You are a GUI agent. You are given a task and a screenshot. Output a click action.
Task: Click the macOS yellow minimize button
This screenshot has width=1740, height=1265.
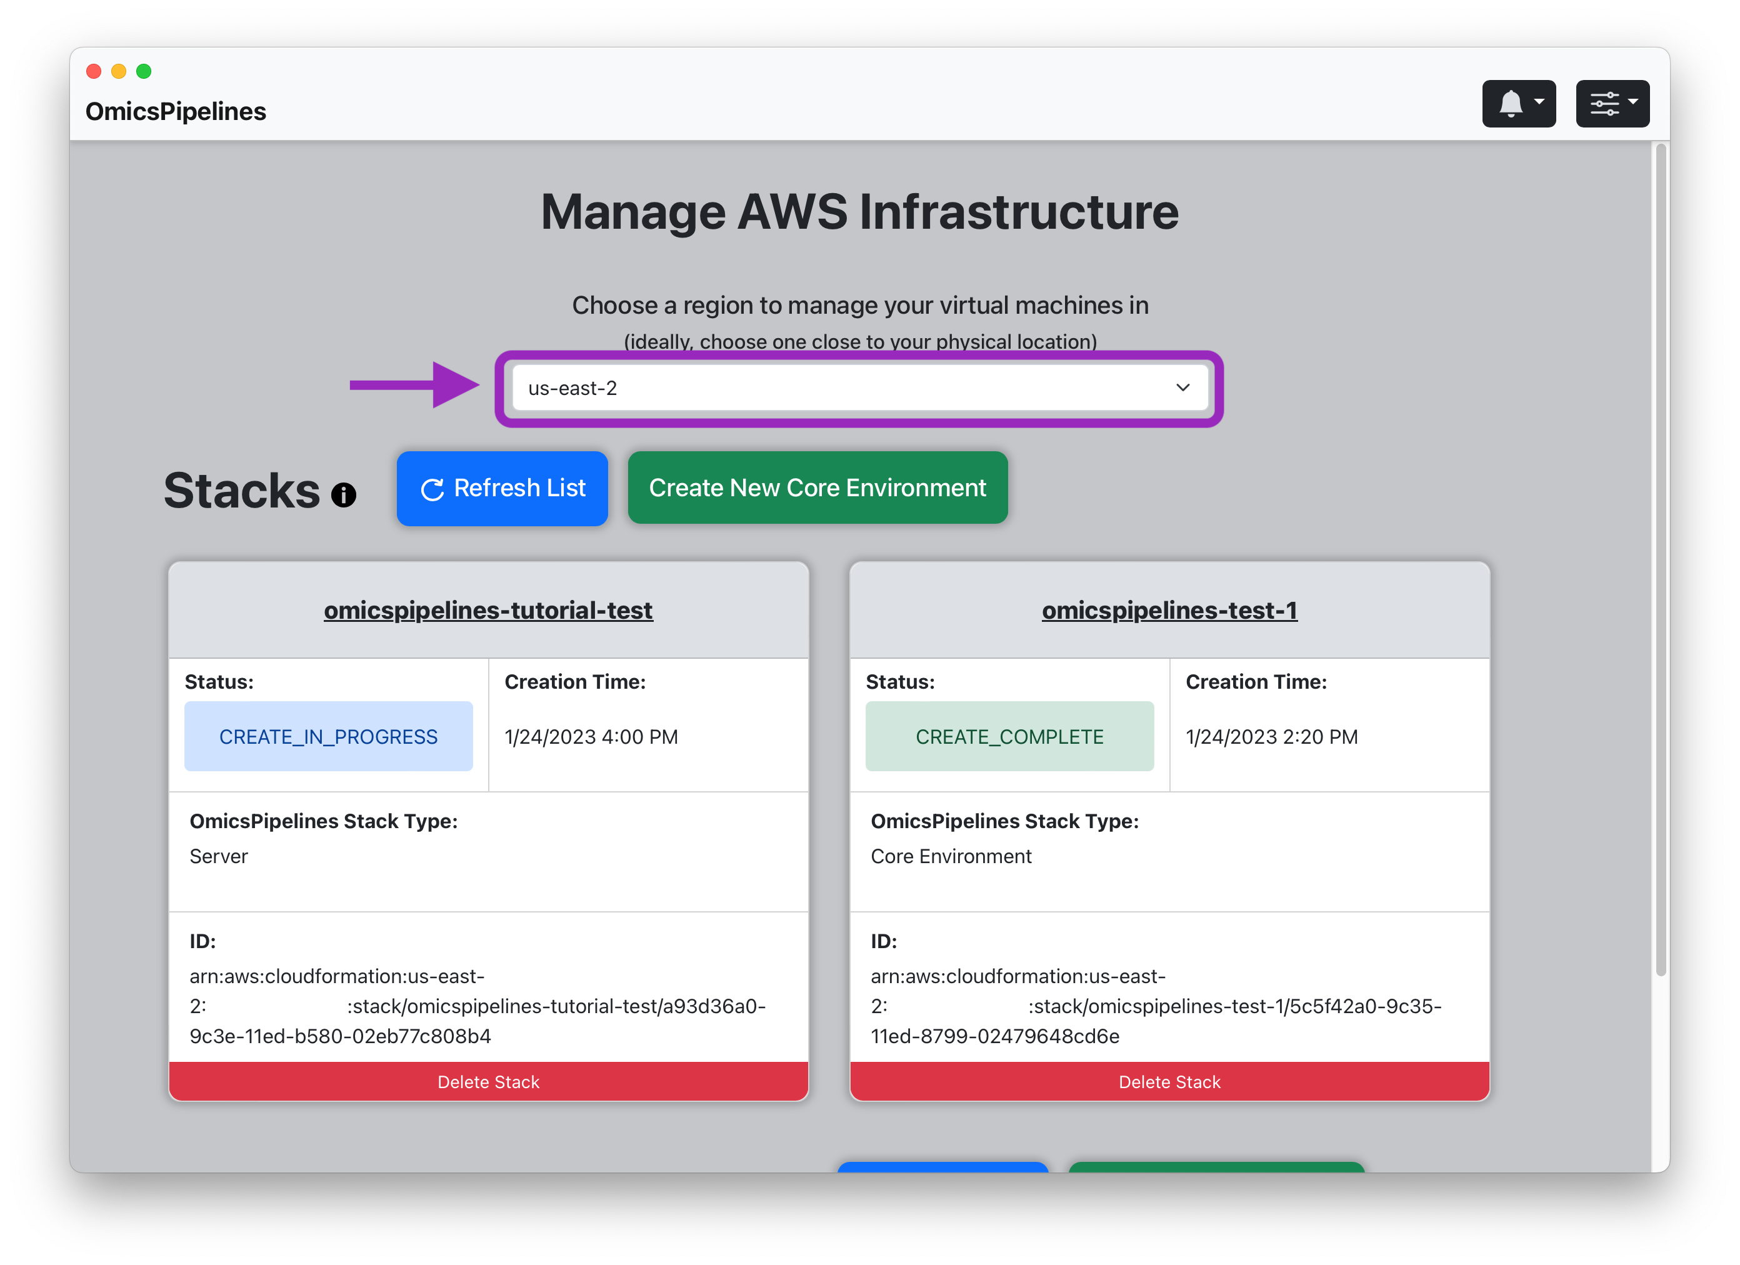pos(119,71)
